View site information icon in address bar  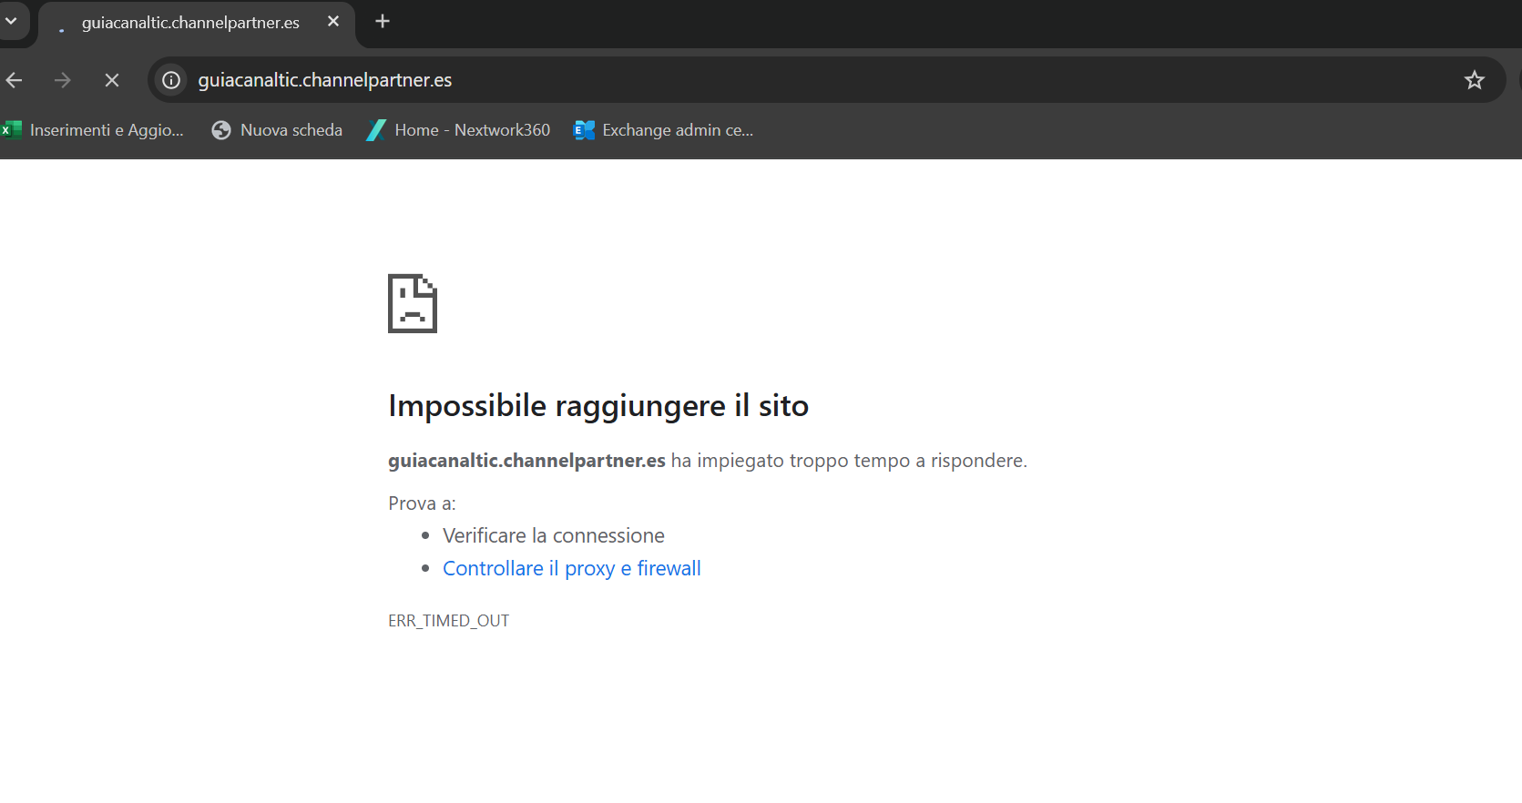click(171, 80)
